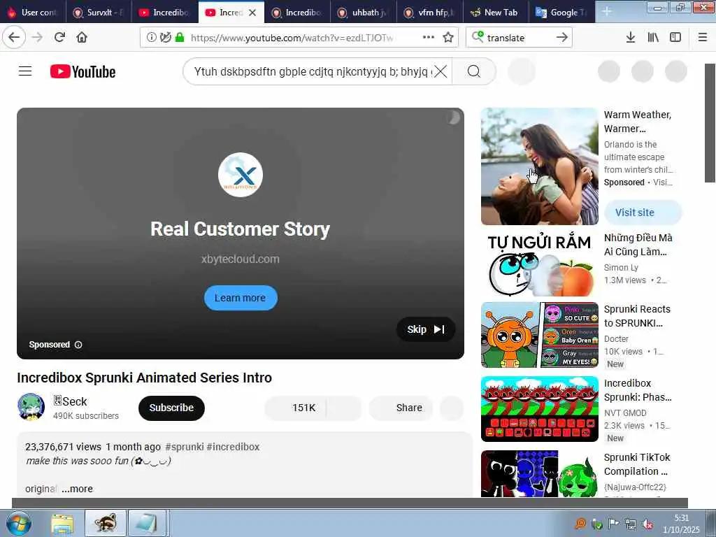Switch to the User cont tab
The width and height of the screenshot is (716, 537).
(33, 13)
